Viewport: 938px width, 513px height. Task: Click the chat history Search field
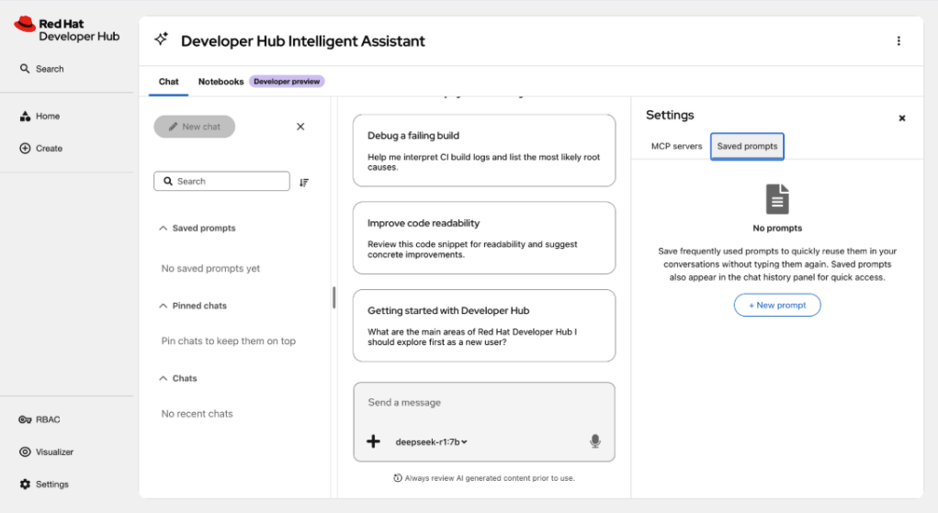(x=222, y=181)
